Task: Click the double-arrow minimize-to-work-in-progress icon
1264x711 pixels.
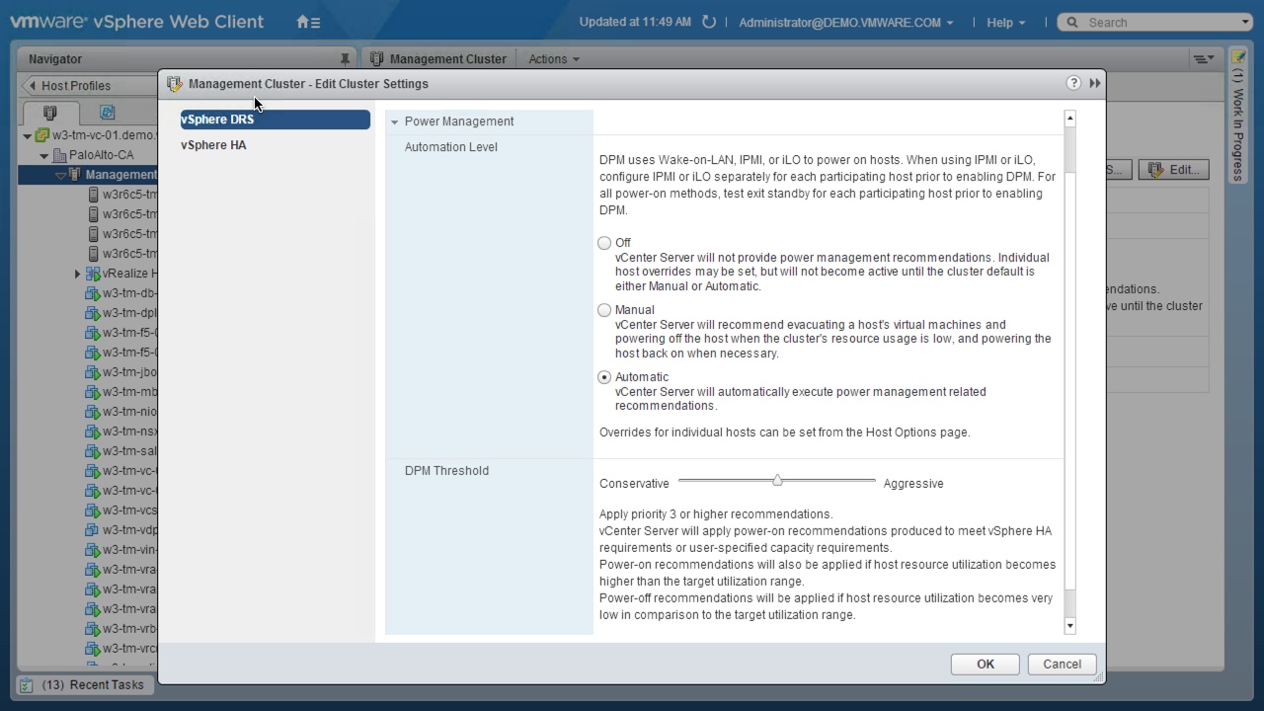Action: click(1095, 83)
